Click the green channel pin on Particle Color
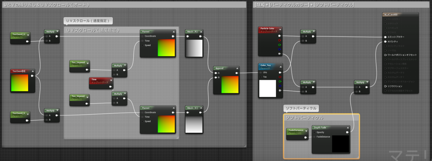432x161 pixels. coord(280,45)
